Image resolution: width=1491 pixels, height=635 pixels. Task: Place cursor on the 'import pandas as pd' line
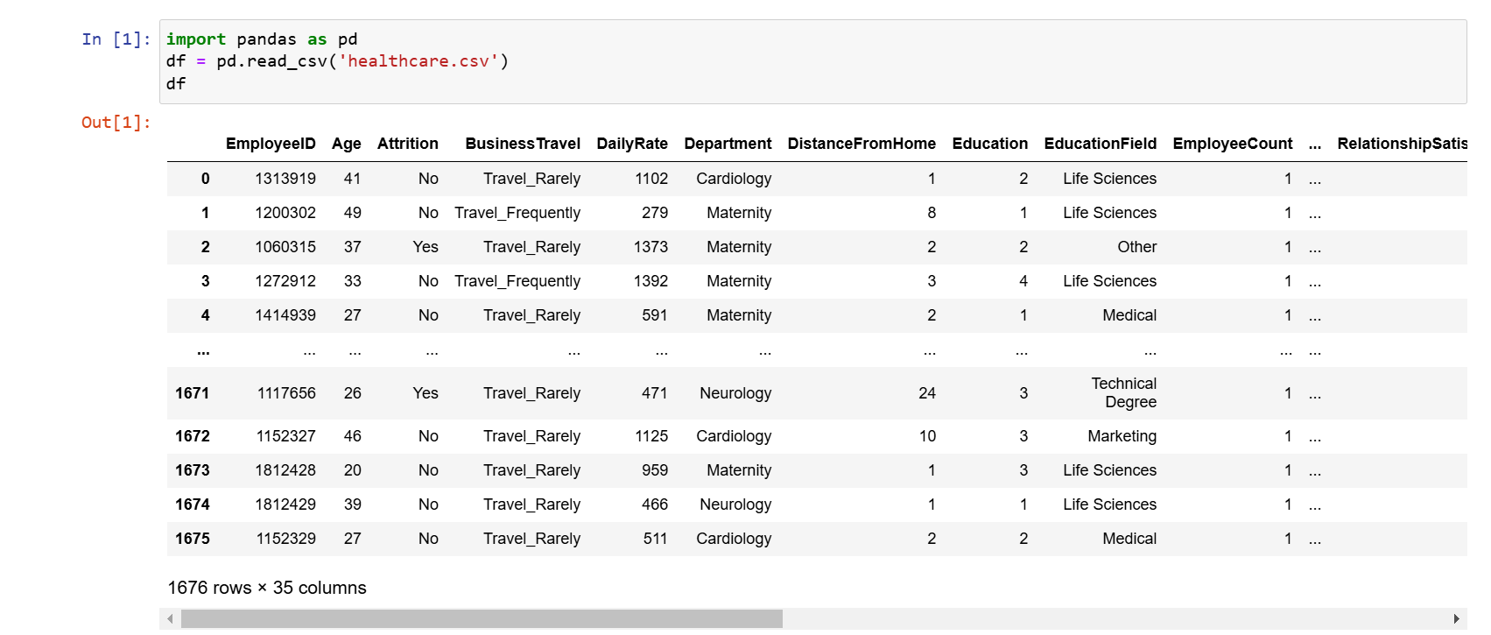coord(262,39)
